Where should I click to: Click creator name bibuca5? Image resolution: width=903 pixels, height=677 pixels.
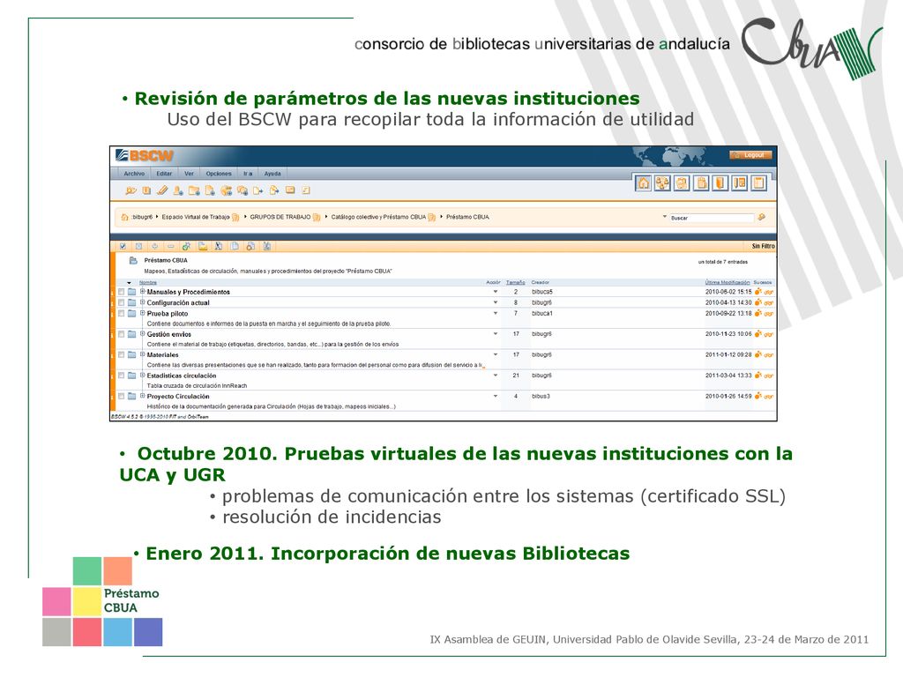point(542,292)
